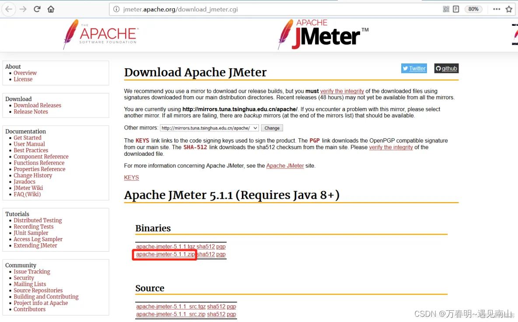Image resolution: width=518 pixels, height=322 pixels.
Task: Open Mailing Lists community link
Action: click(x=30, y=284)
